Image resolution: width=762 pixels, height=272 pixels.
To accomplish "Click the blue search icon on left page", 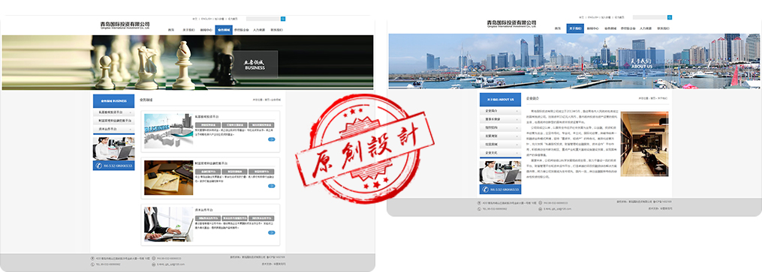I will (x=283, y=19).
